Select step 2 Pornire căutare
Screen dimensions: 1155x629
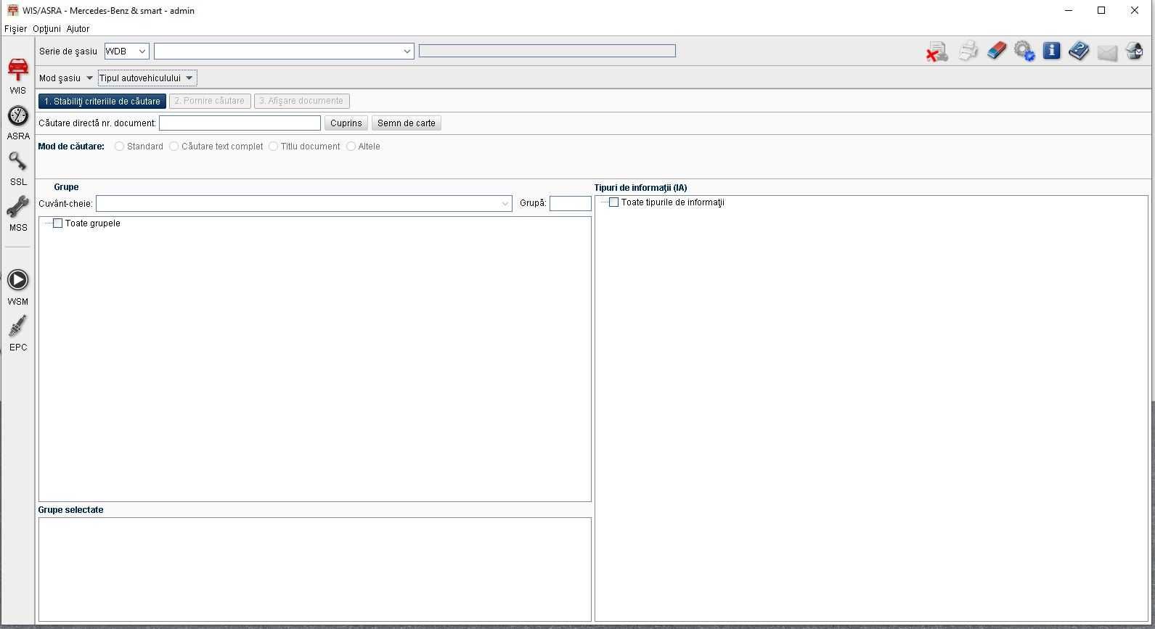[210, 101]
